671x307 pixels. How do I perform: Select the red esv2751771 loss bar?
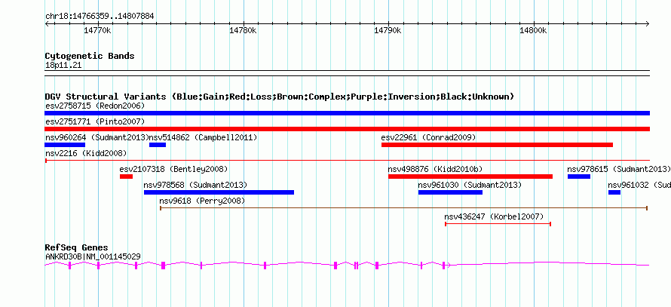[347, 129]
